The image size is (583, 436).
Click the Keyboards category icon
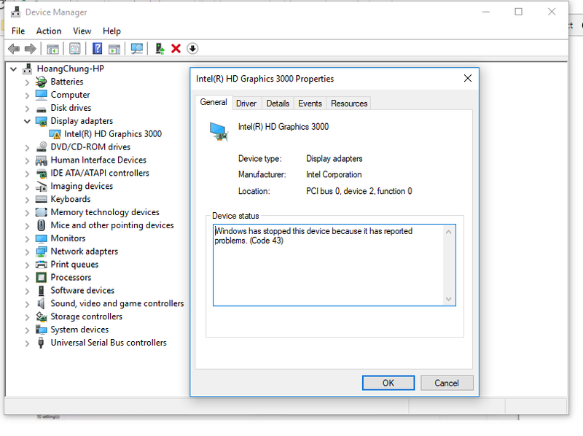tap(42, 199)
